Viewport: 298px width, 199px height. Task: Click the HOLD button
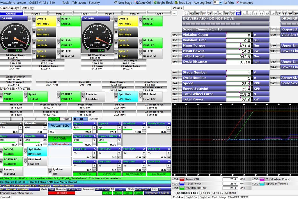66,119
